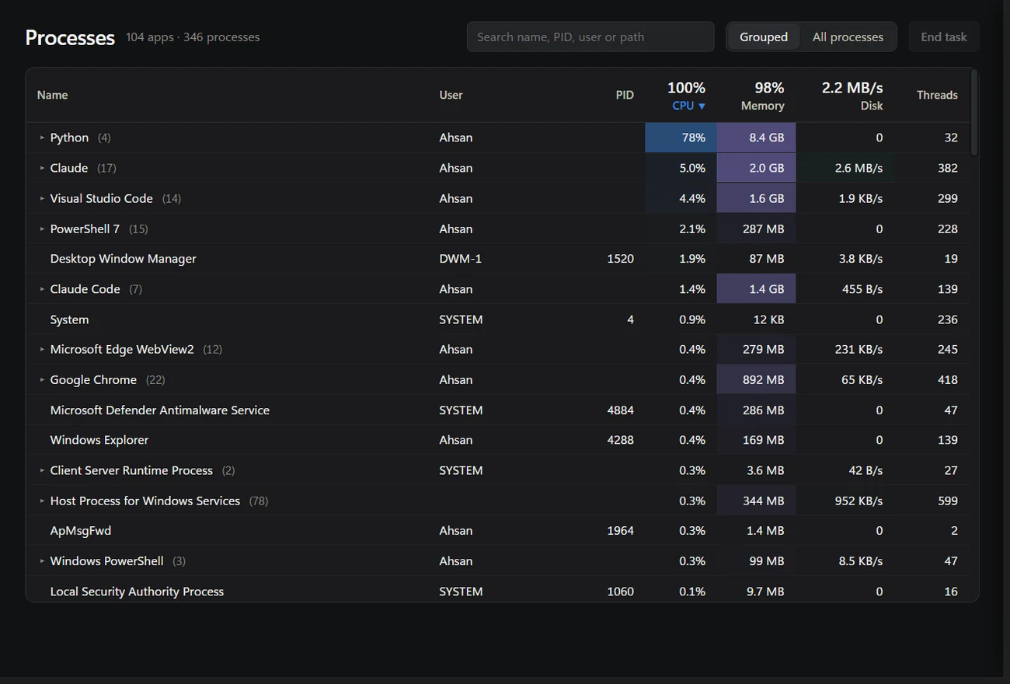Select Microsoft Defender Antimalware Service row
The height and width of the screenshot is (684, 1010).
[x=497, y=410]
